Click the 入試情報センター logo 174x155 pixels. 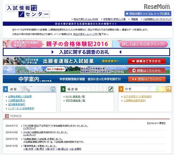pyautogui.click(x=28, y=11)
